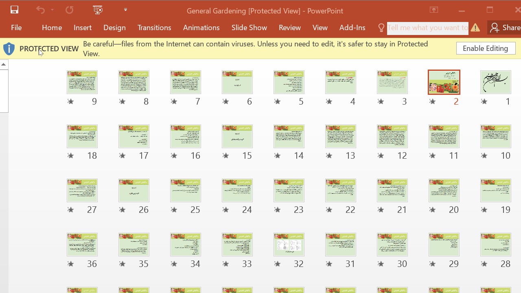The image size is (521, 293).
Task: Click transition star icon under slide 31
Action: coord(329,264)
